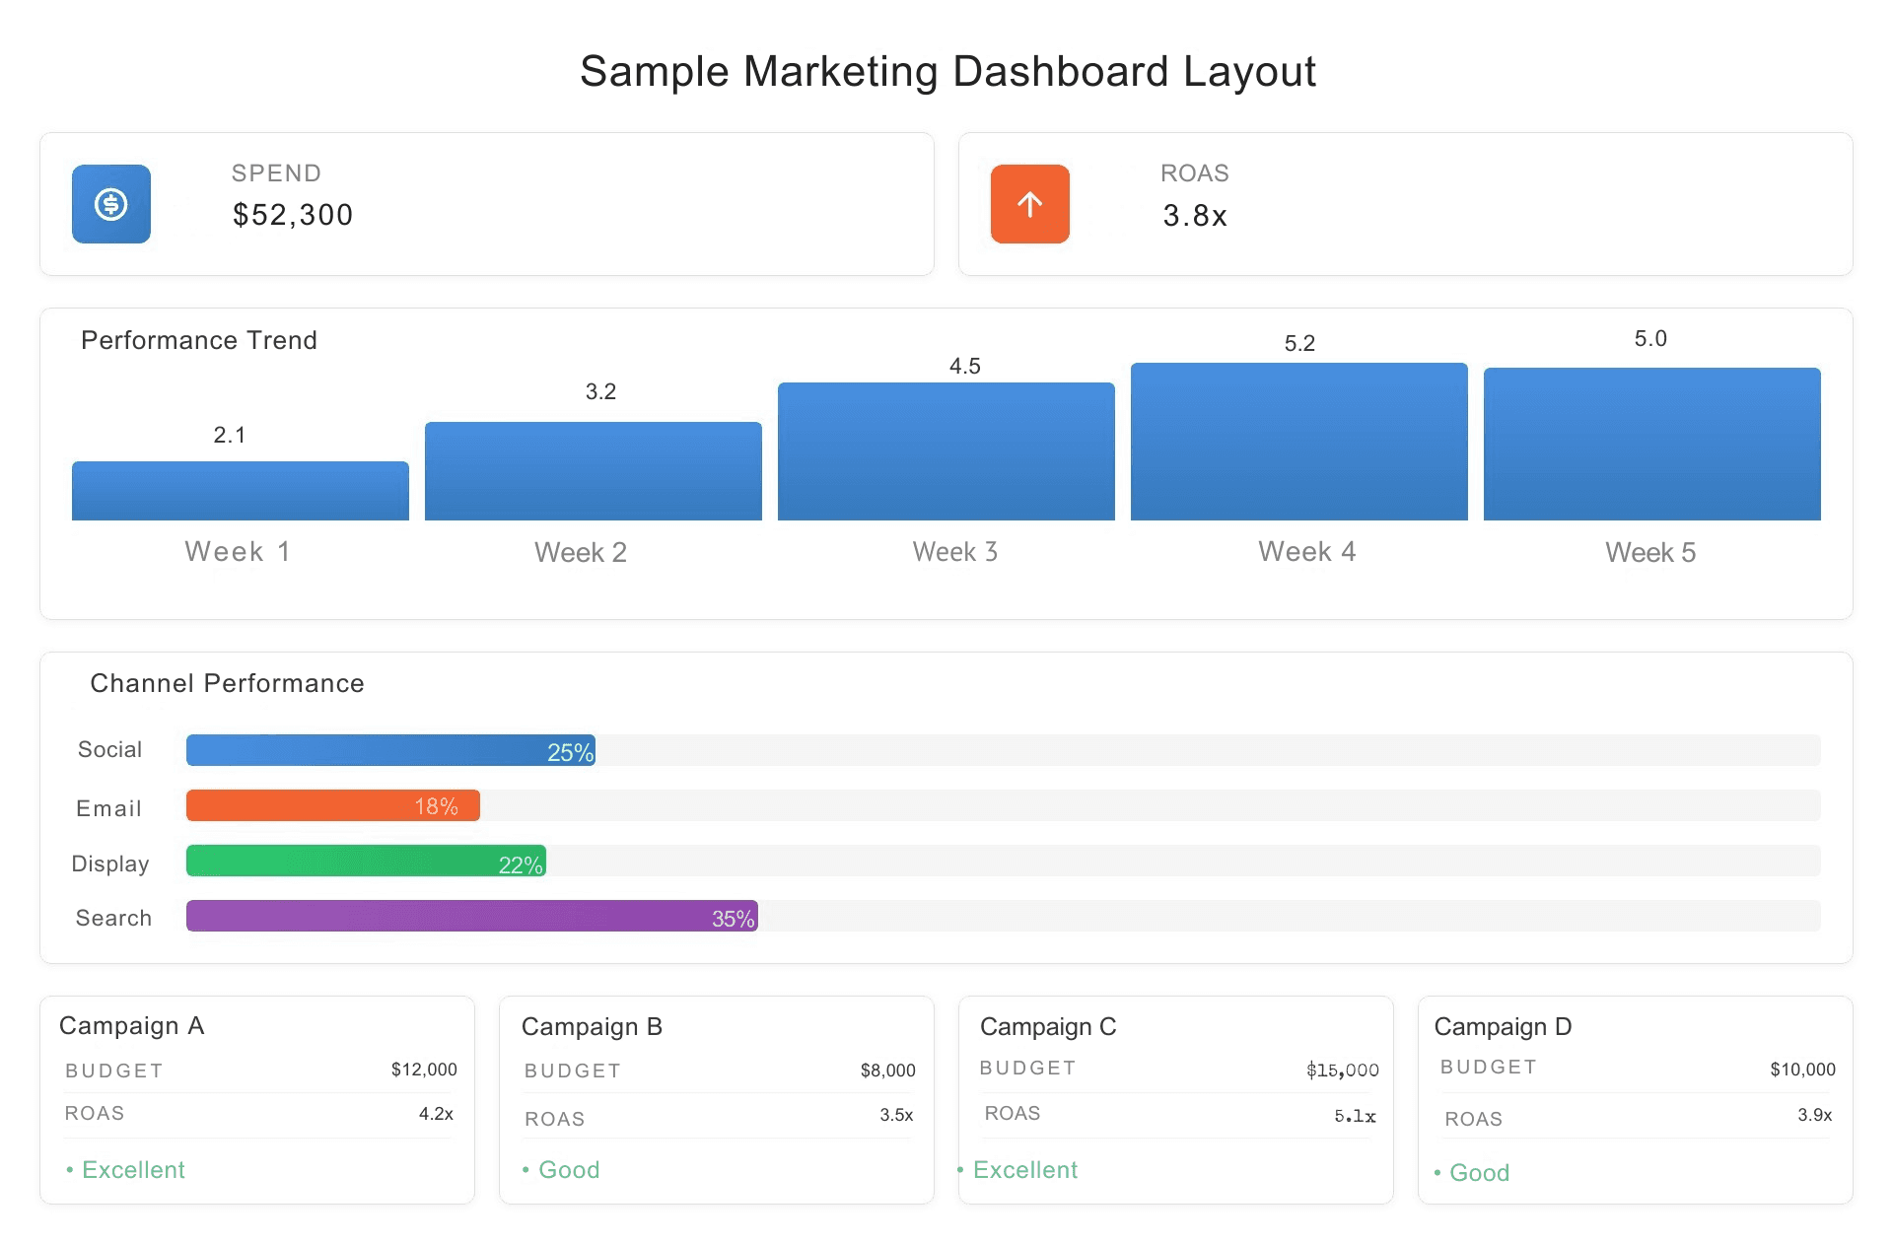The width and height of the screenshot is (1893, 1244).
Task: Open the Campaign A card title
Action: [131, 1026]
